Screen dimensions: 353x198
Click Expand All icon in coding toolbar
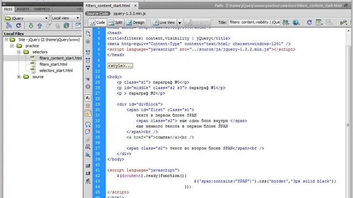click(x=88, y=67)
